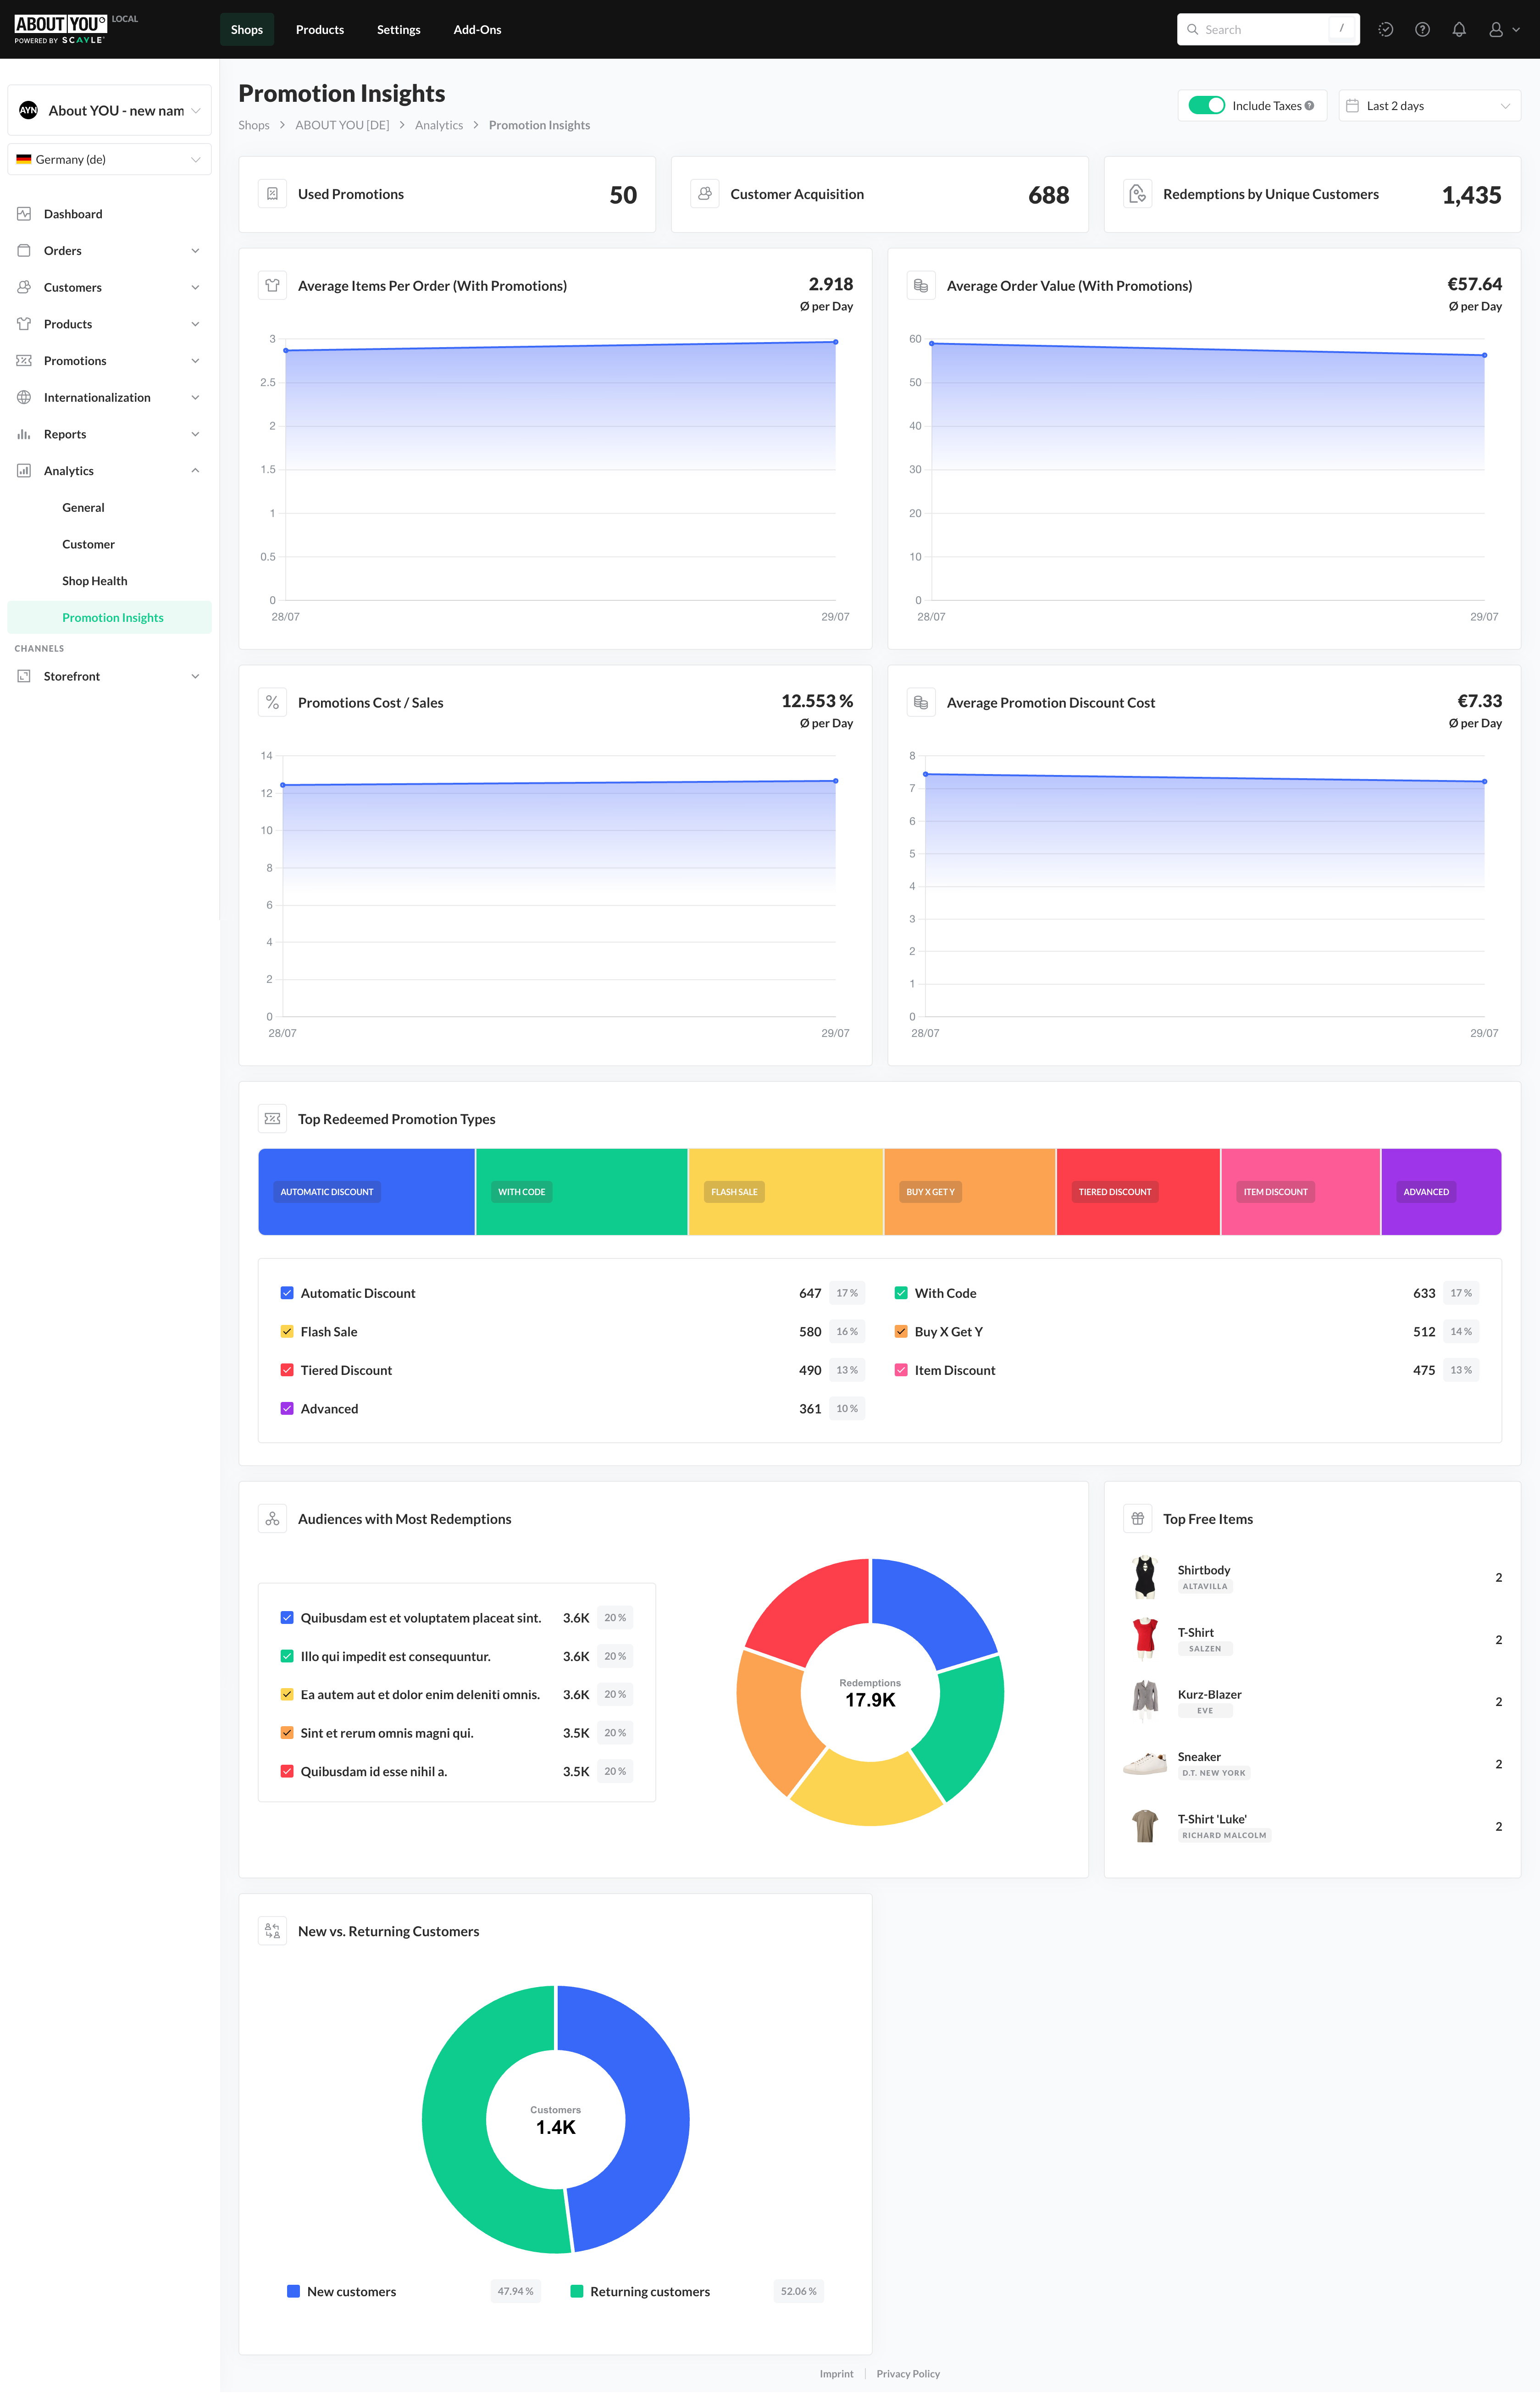1540x2393 pixels.
Task: Click the Internationalization globe icon
Action: click(24, 397)
